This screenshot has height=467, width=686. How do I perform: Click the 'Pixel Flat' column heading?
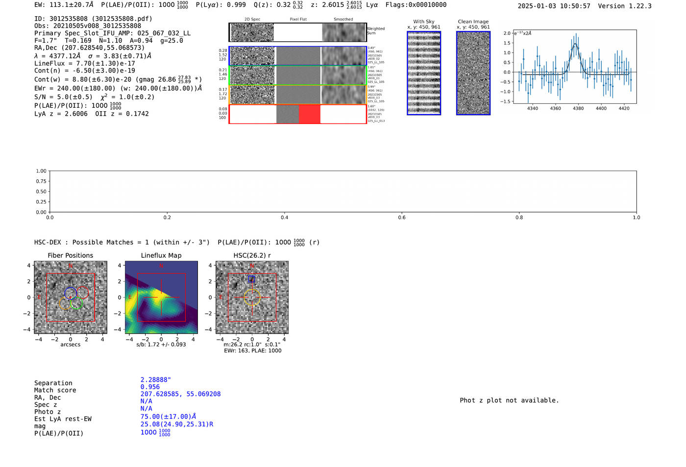tap(298, 19)
